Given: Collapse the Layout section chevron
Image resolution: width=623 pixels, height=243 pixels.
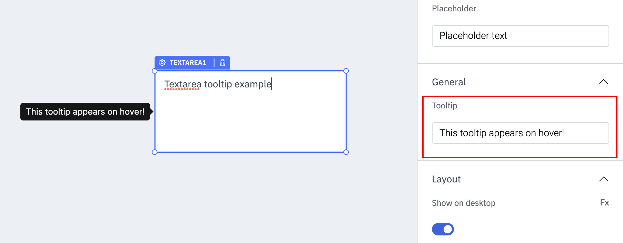Looking at the screenshot, I should 603,179.
